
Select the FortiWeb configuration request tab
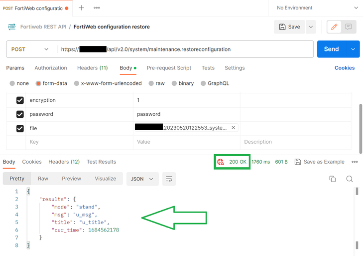(x=36, y=8)
